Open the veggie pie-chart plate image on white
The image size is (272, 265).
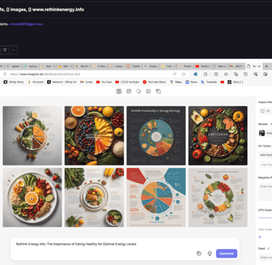pyautogui.click(x=32, y=135)
